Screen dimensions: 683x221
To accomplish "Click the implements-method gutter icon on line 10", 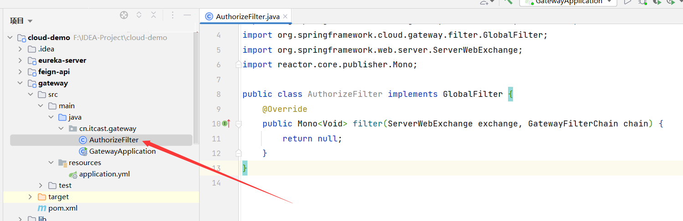I will pos(226,123).
